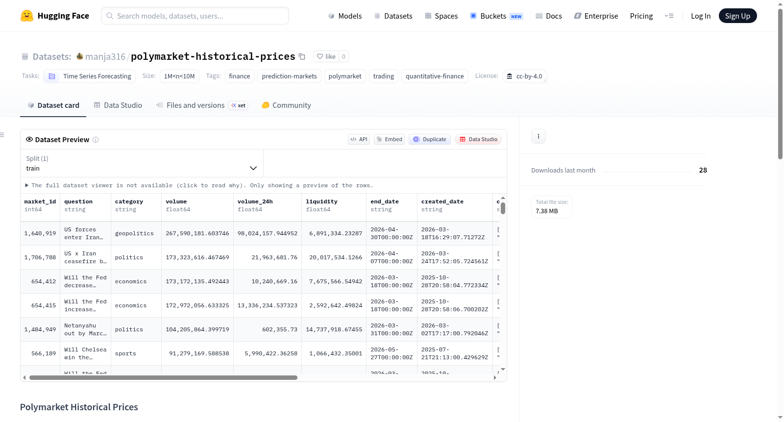Select the cc-by-4.0 license tag
Image resolution: width=784 pixels, height=422 pixels.
tap(524, 76)
